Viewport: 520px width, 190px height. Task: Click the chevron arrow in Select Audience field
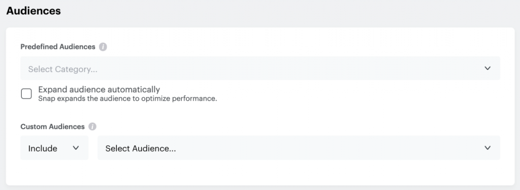487,148
